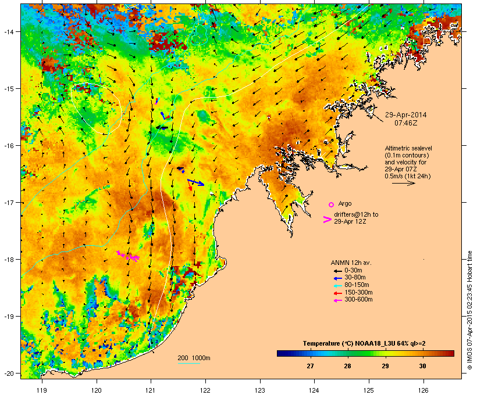Click the magenta drifter track cluster near -18

tap(129, 256)
